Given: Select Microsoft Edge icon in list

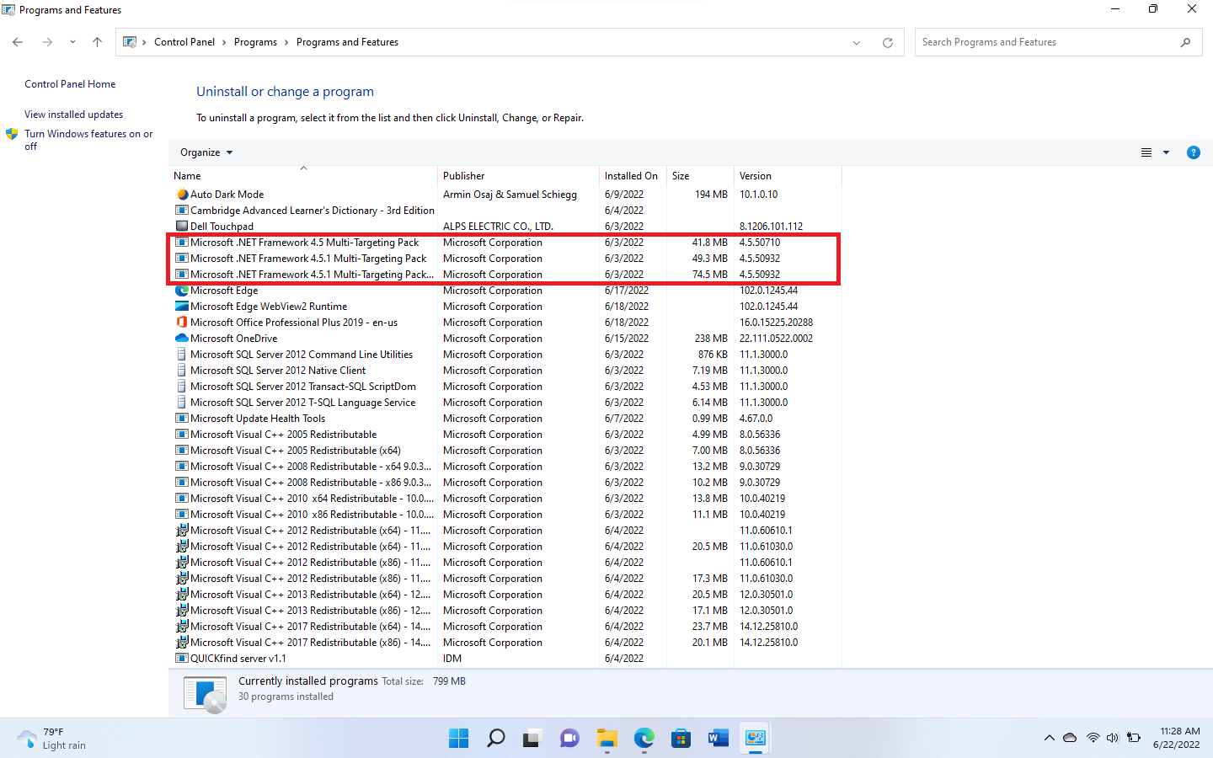Looking at the screenshot, I should click(182, 291).
